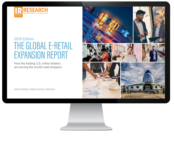Click the 2019 Edition label
The height and width of the screenshot is (144, 174).
pos(24,39)
